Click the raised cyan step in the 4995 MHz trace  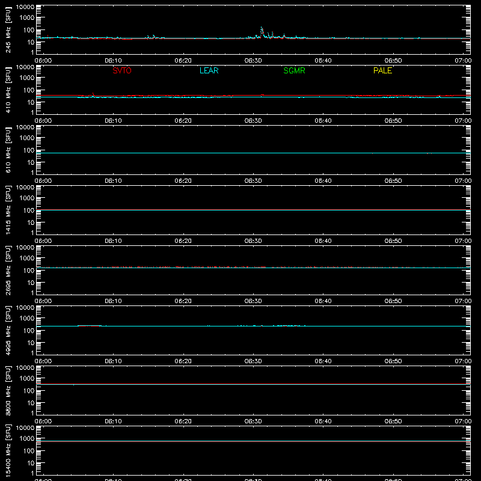coord(90,325)
